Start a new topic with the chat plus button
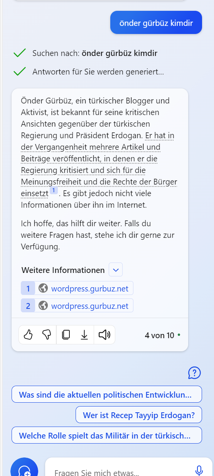Viewport: 214px width, 476px height. [x=24, y=469]
